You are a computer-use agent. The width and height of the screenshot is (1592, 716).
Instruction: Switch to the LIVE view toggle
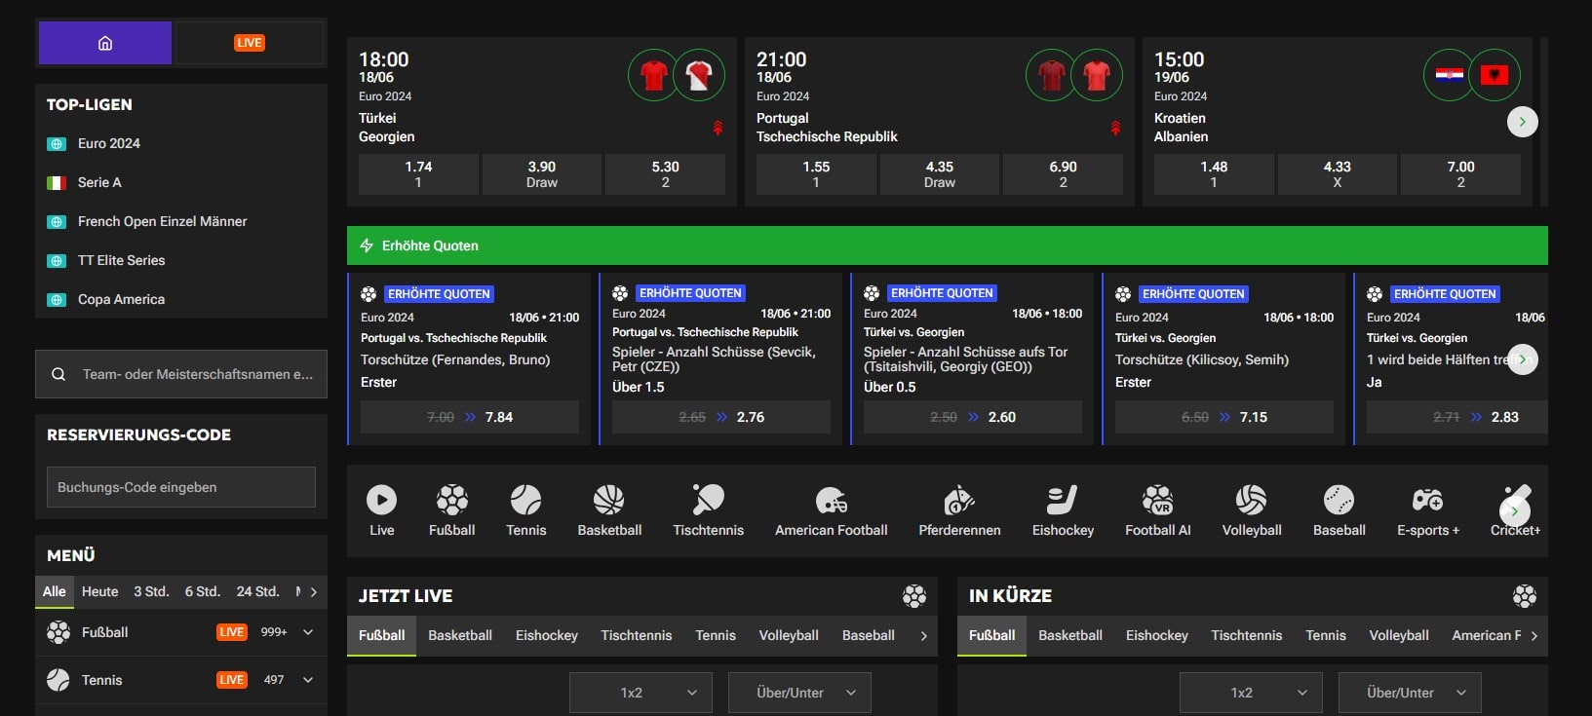[x=250, y=43]
